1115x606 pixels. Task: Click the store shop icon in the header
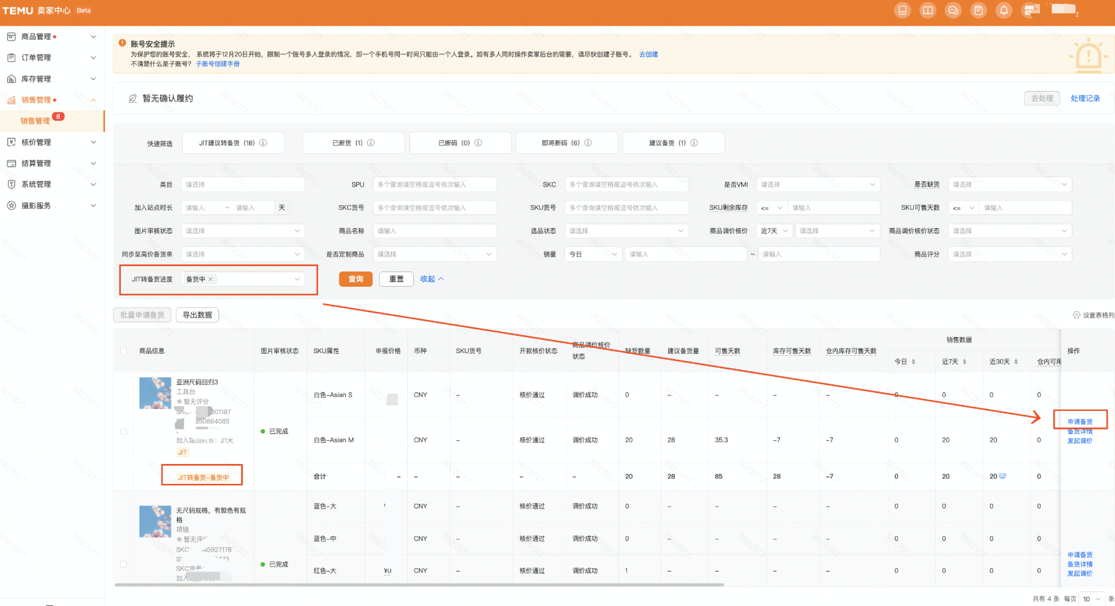[x=1031, y=11]
